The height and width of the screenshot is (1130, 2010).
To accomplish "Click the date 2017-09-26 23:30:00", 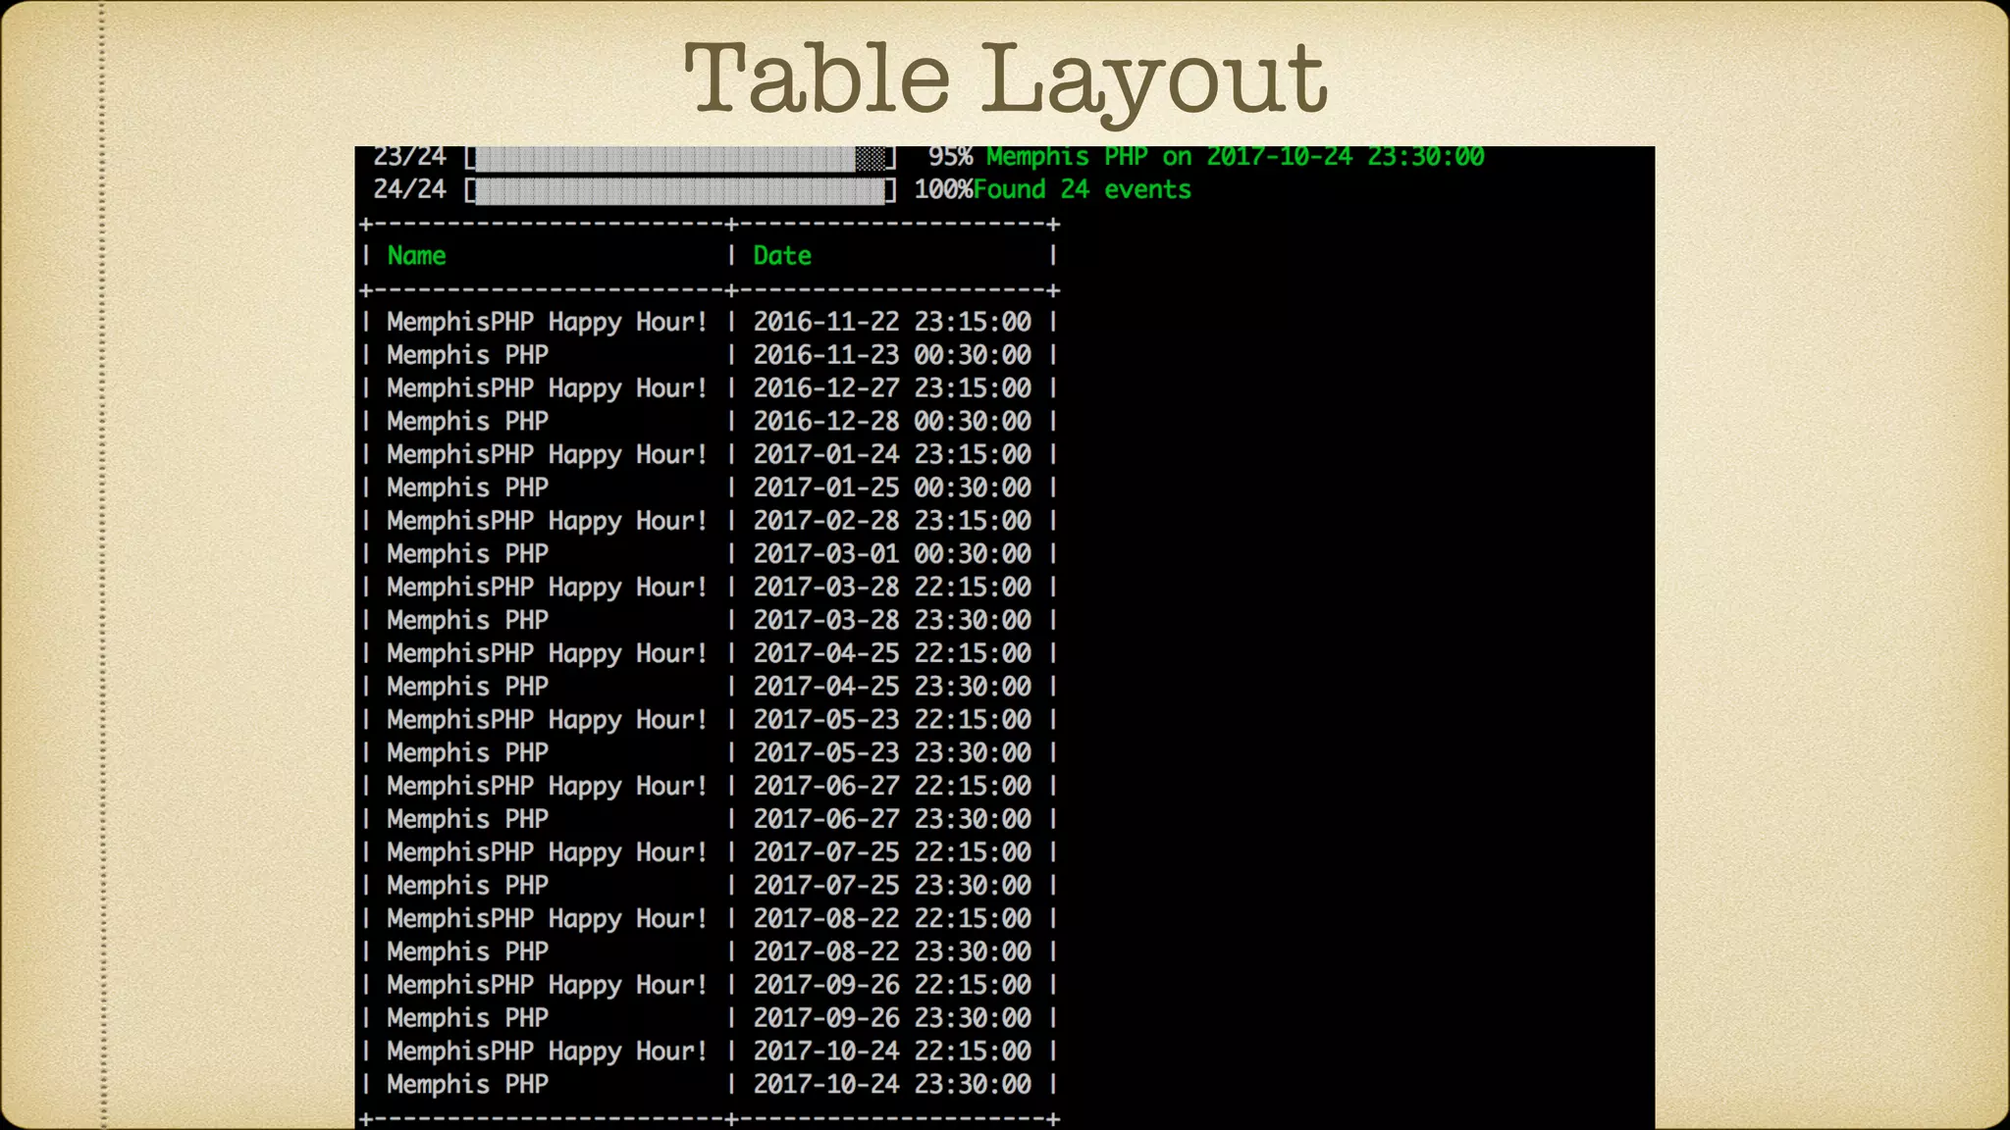I will (892, 1018).
